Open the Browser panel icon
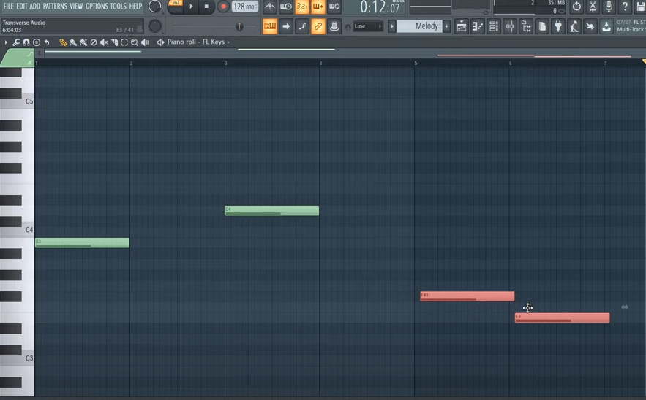 (526, 27)
